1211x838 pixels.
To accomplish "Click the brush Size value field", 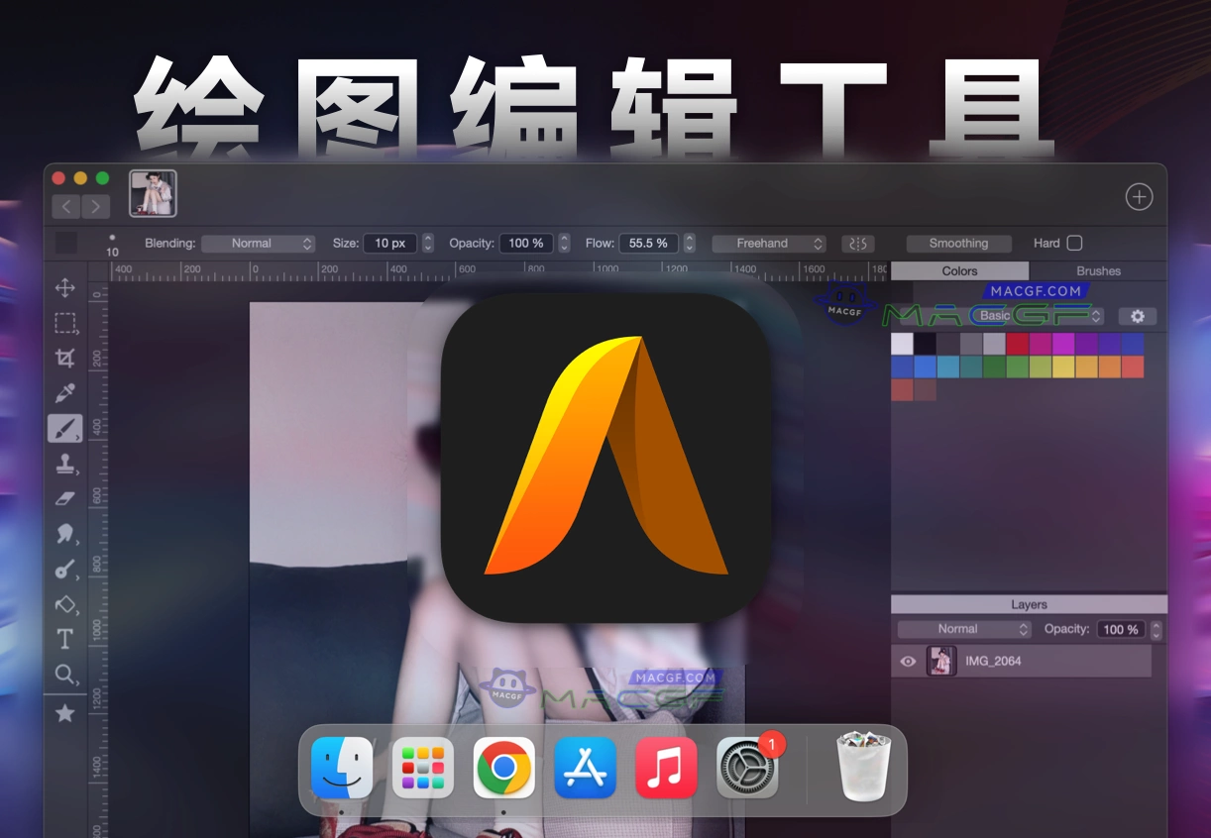I will 389,243.
